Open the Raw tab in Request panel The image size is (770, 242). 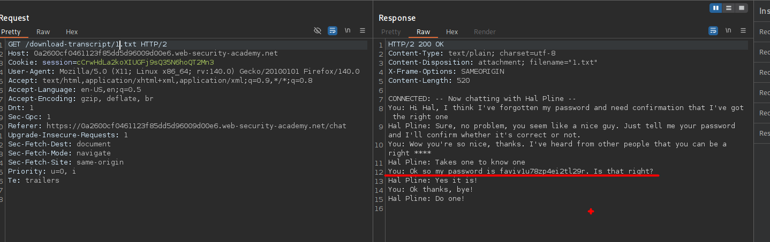tap(43, 32)
